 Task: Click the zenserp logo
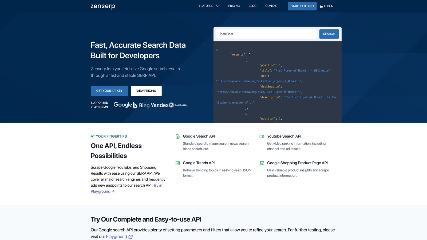pos(103,6)
